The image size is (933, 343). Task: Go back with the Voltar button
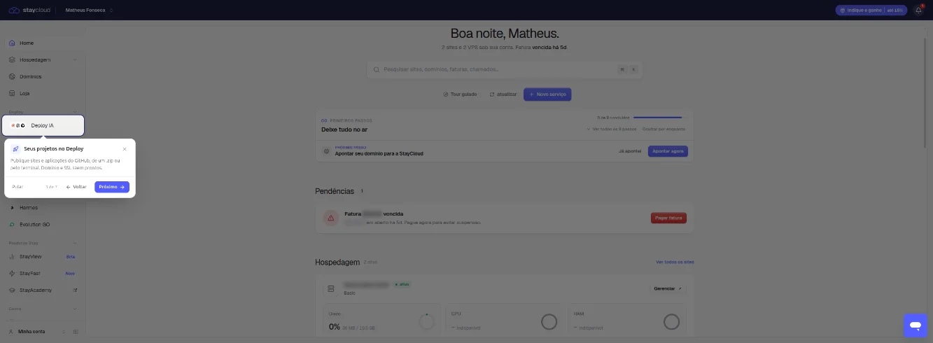pos(76,187)
